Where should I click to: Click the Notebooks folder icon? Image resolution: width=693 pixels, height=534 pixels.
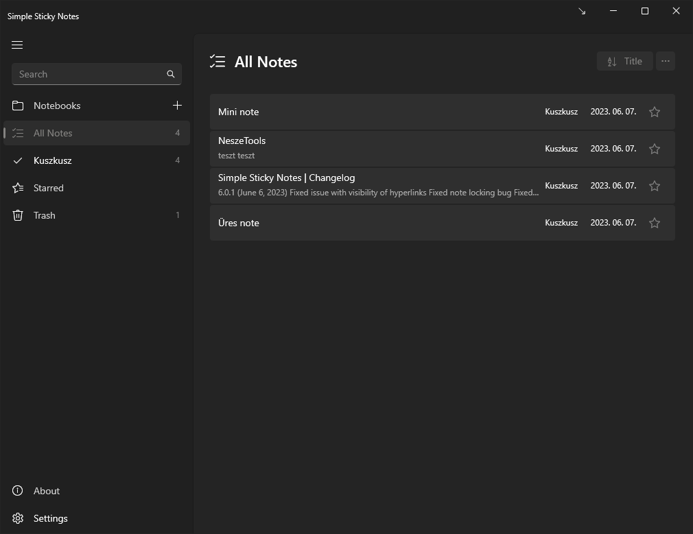pyautogui.click(x=18, y=106)
